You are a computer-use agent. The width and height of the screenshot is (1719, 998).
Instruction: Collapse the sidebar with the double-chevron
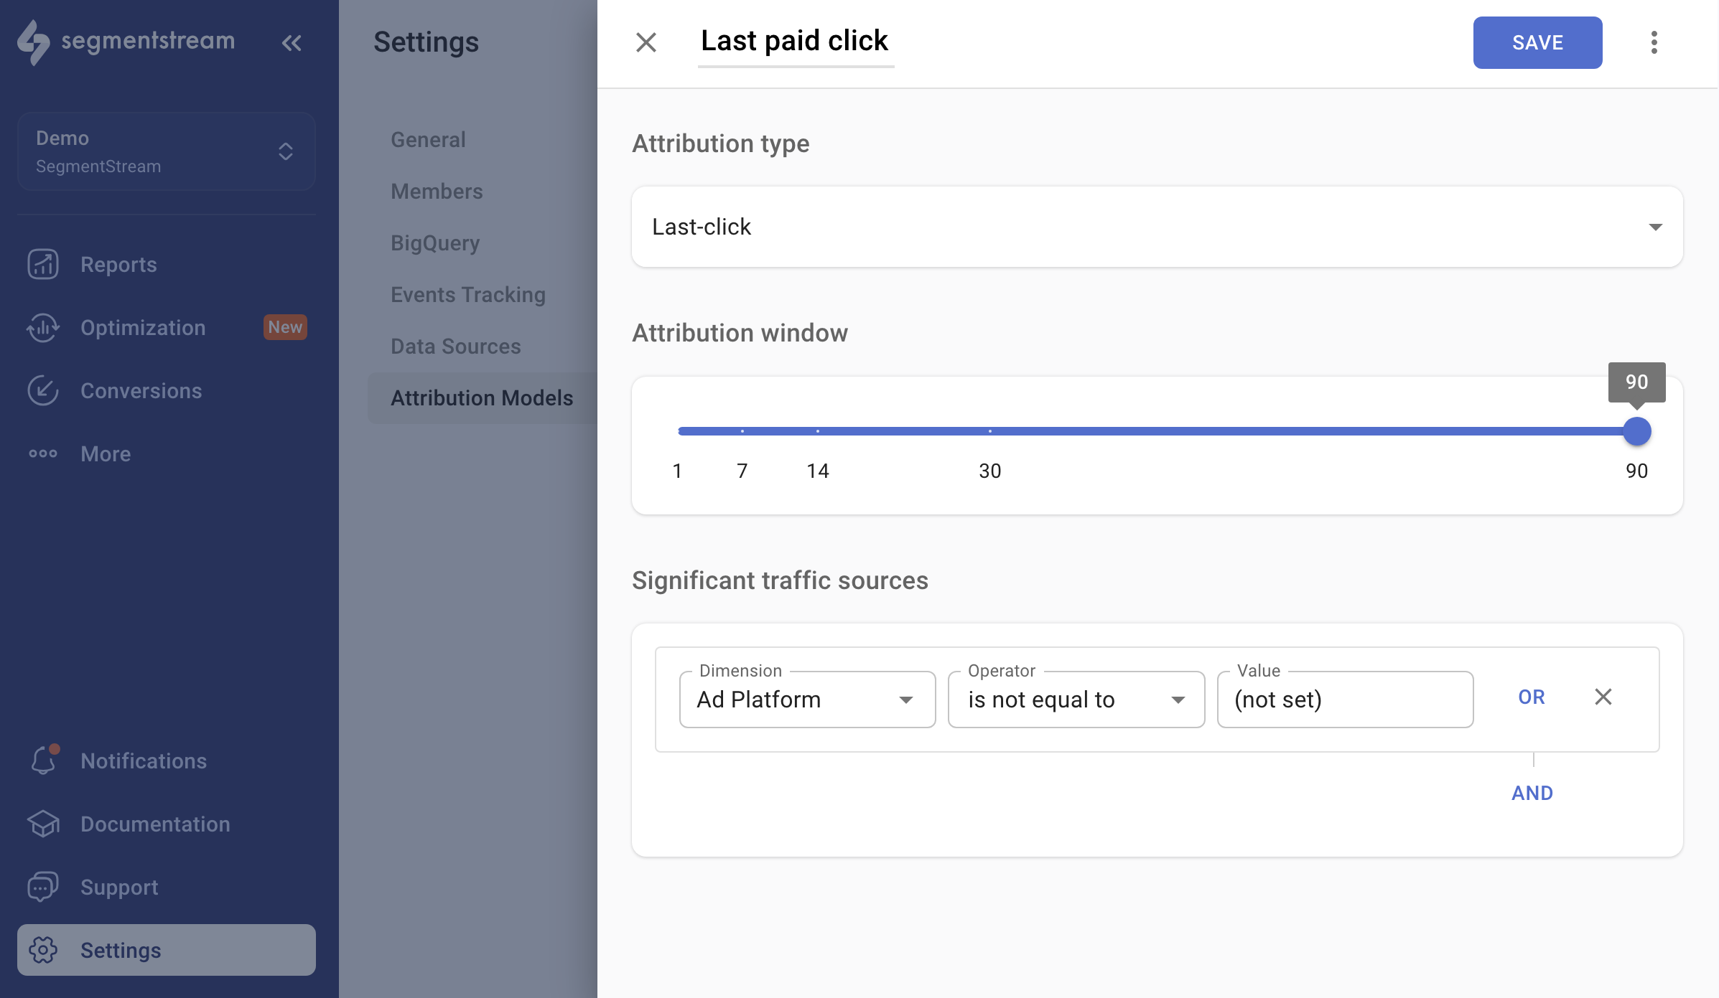(292, 42)
